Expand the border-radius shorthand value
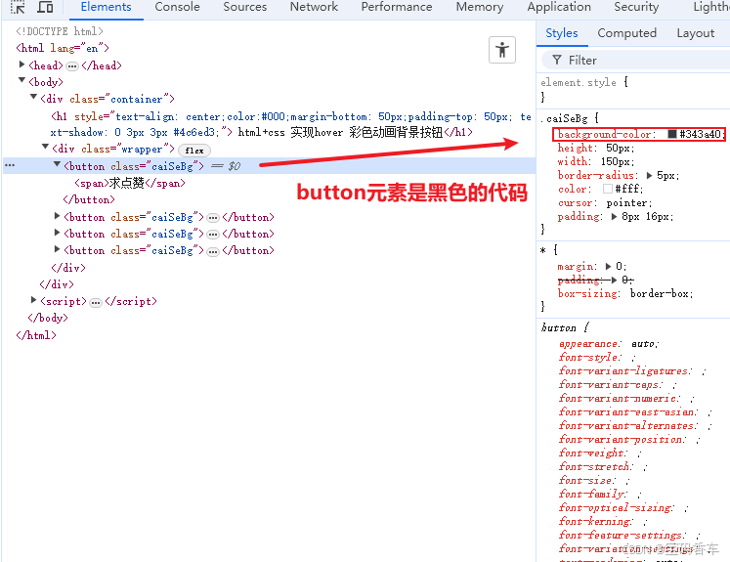The height and width of the screenshot is (562, 730). coord(650,176)
